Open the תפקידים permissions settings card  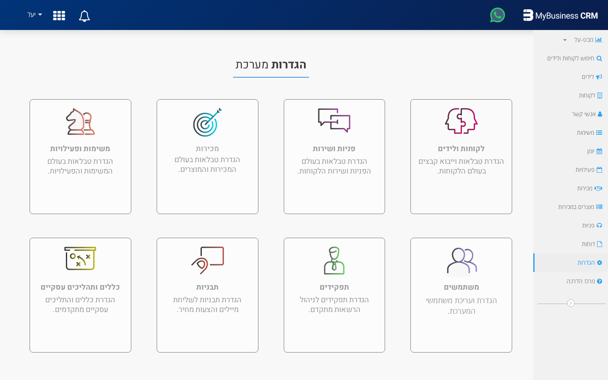[334, 295]
